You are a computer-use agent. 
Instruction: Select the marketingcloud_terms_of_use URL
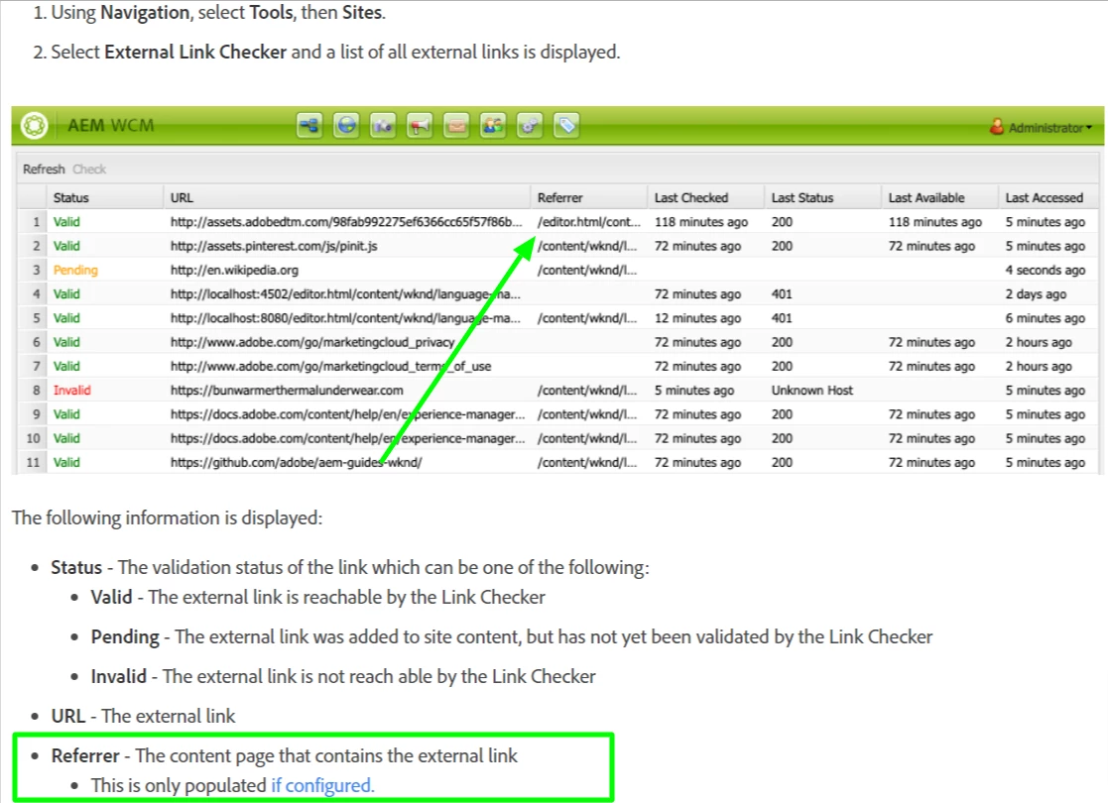[x=330, y=366]
